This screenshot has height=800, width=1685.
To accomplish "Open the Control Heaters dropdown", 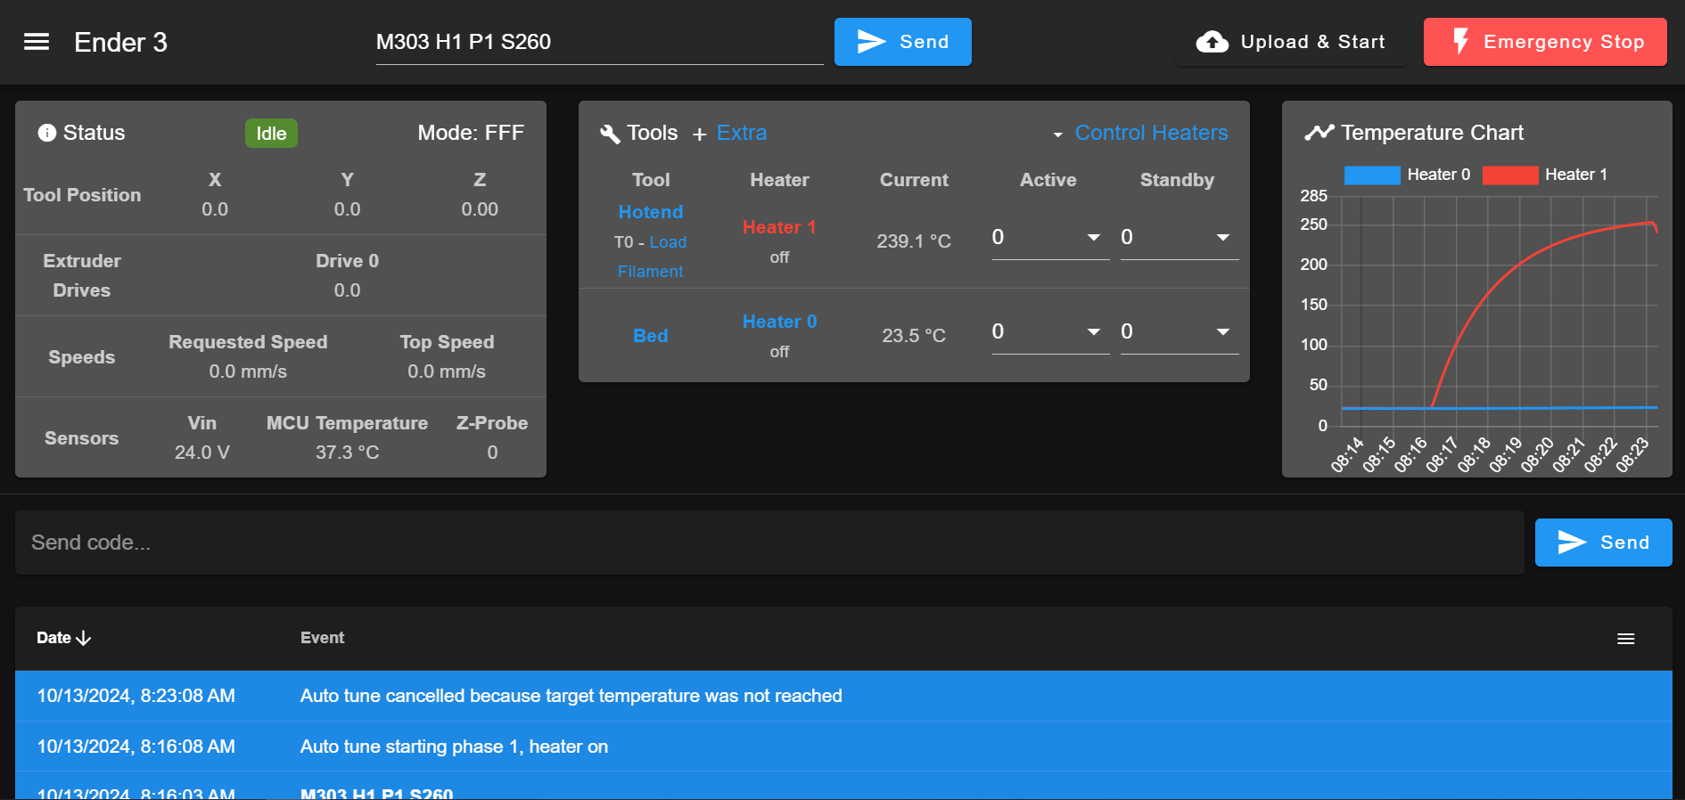I will coord(1140,133).
